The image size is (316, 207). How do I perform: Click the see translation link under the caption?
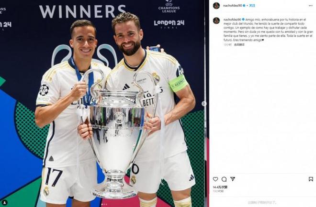[239, 44]
